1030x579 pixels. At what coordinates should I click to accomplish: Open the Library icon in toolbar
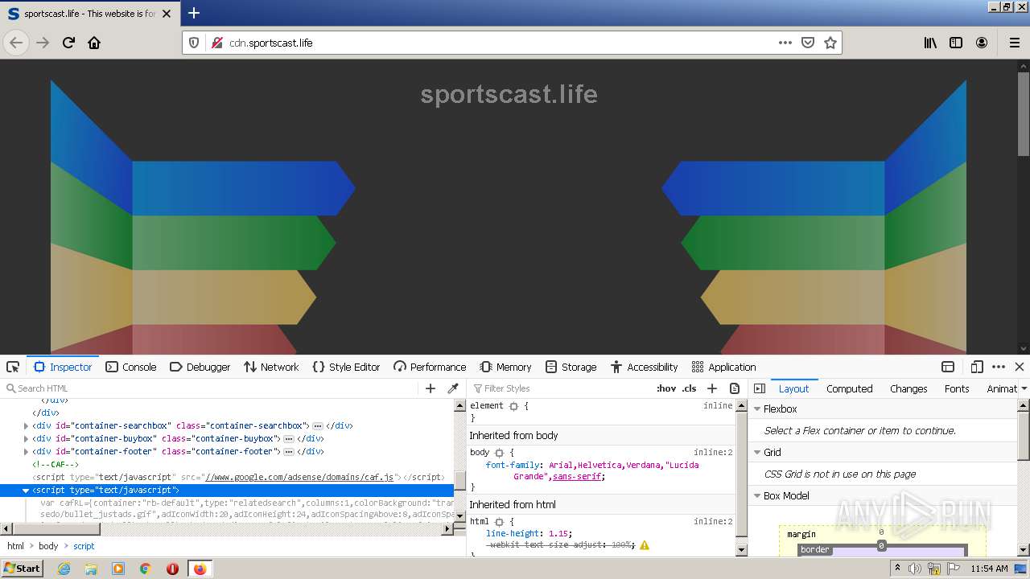(930, 43)
